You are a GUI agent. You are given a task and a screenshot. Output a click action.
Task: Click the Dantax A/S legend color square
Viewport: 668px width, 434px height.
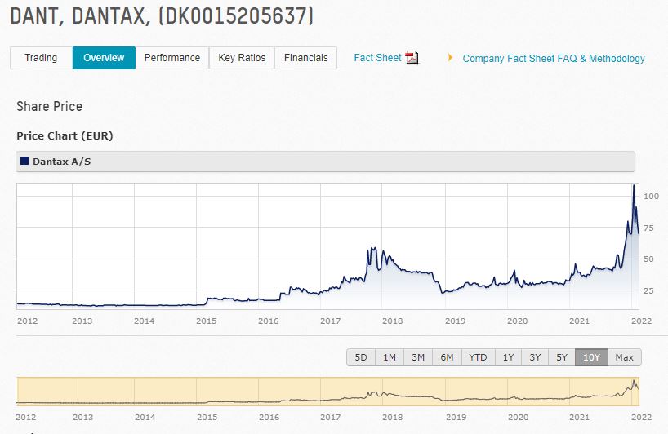coord(24,161)
